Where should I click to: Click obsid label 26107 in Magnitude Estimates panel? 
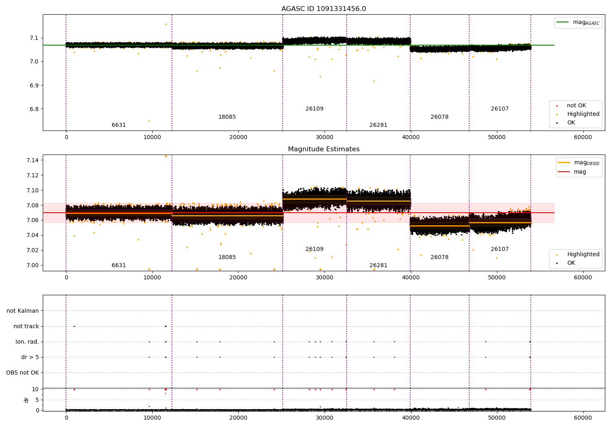[500, 249]
